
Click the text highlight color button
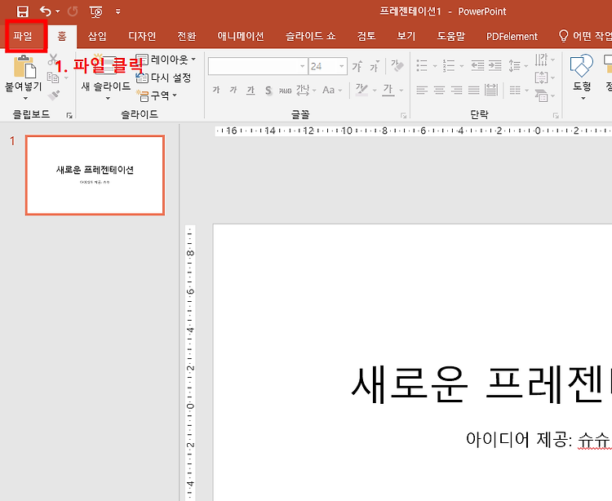click(x=361, y=90)
